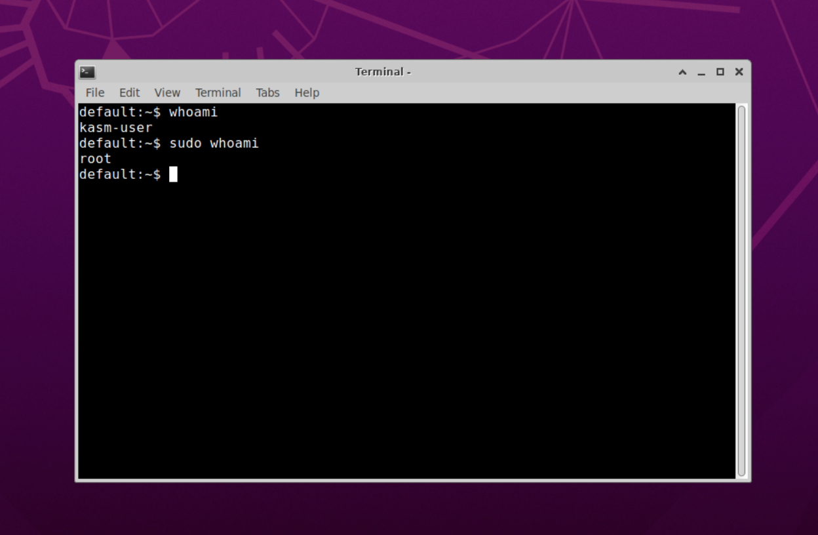Roll up the window with the shade button
Viewport: 818px width, 535px height.
[682, 72]
